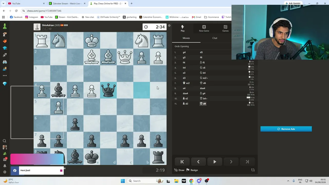The height and width of the screenshot is (185, 329).
Task: Open the three-dots More sidebar menu
Action: pyautogui.click(x=5, y=76)
